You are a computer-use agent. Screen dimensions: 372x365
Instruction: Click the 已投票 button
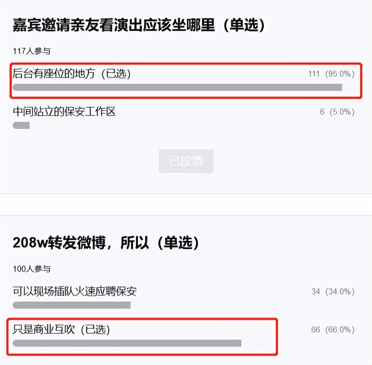(186, 161)
